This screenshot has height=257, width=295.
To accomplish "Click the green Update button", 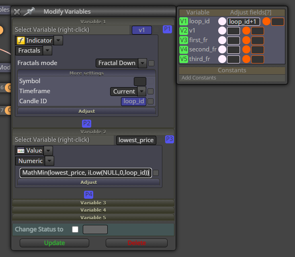I will point(54,243).
